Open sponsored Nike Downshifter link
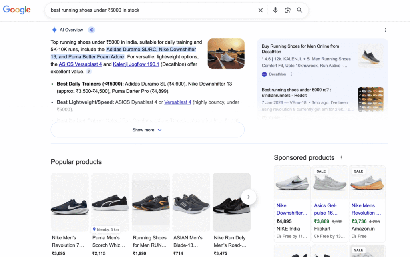This screenshot has height=257, width=410. (292, 209)
